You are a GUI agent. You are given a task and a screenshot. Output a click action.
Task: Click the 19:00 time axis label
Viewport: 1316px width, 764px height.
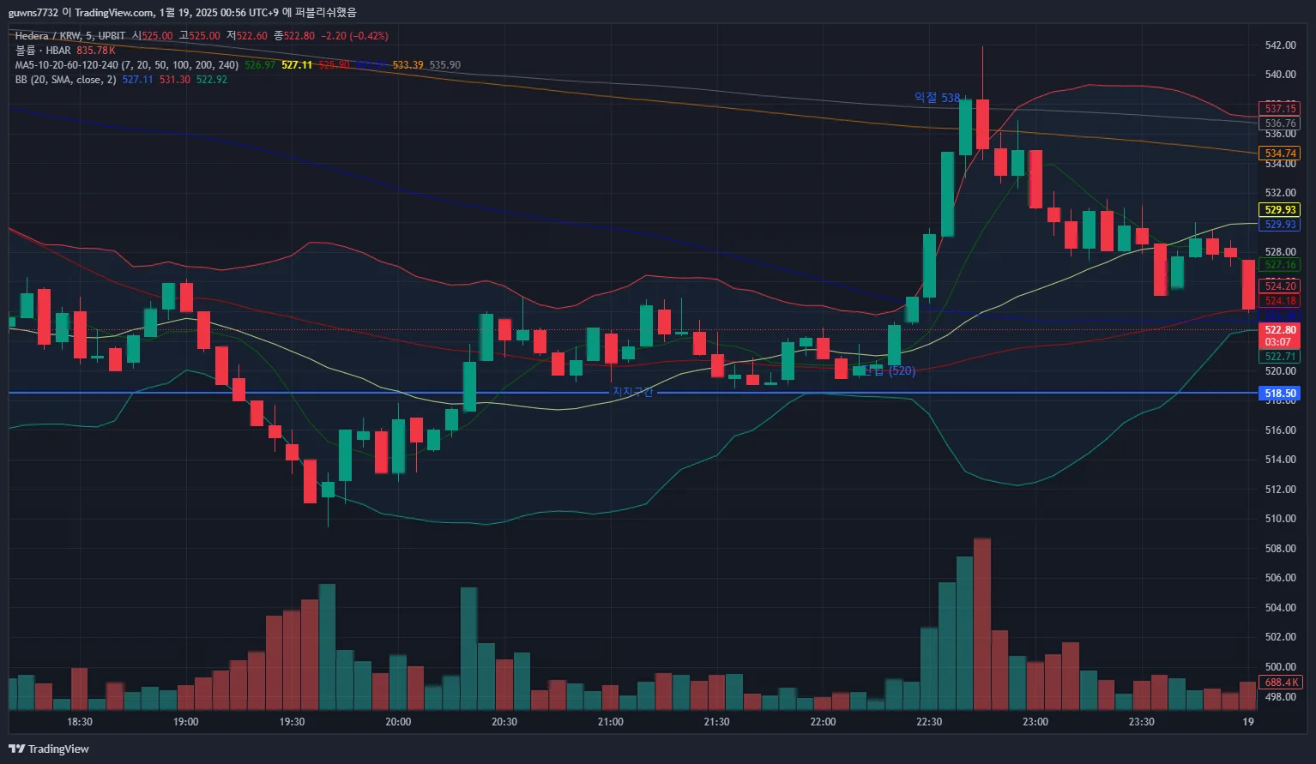185,722
